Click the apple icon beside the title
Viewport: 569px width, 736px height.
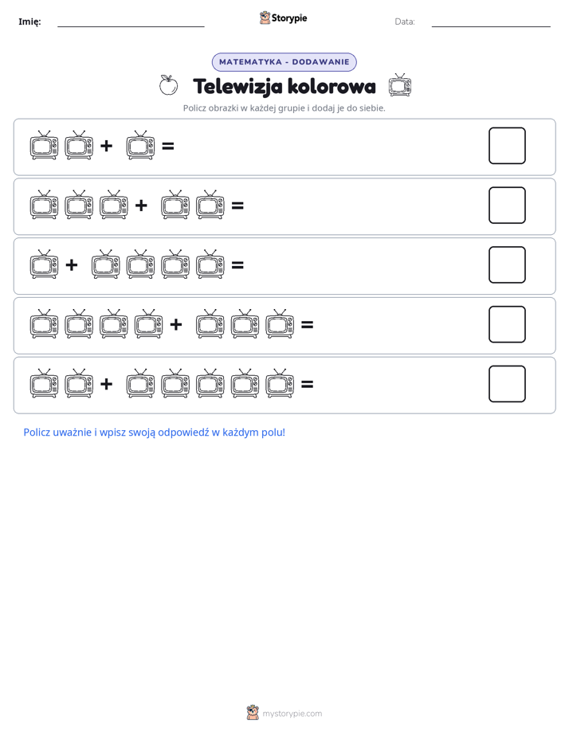pyautogui.click(x=168, y=85)
